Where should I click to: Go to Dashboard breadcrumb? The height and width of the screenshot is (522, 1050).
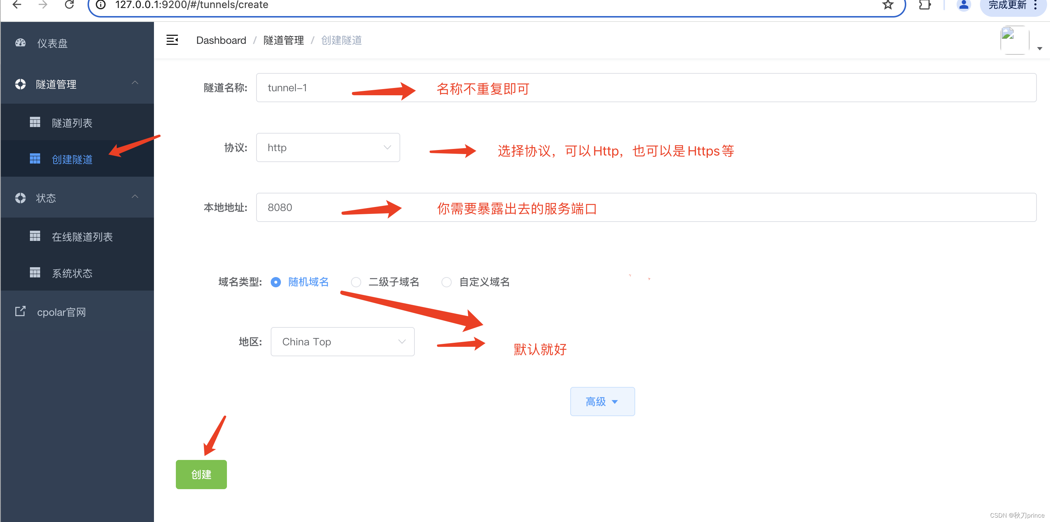[x=221, y=40]
